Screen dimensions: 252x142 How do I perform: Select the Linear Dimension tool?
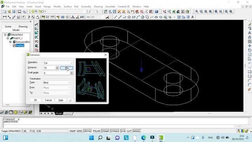pyautogui.click(x=4, y=17)
